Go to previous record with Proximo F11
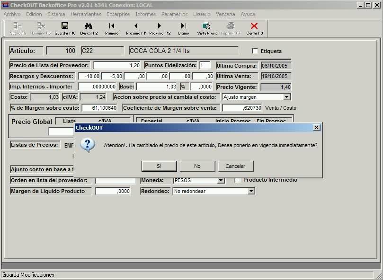The height and width of the screenshot is (280, 383). (136, 26)
